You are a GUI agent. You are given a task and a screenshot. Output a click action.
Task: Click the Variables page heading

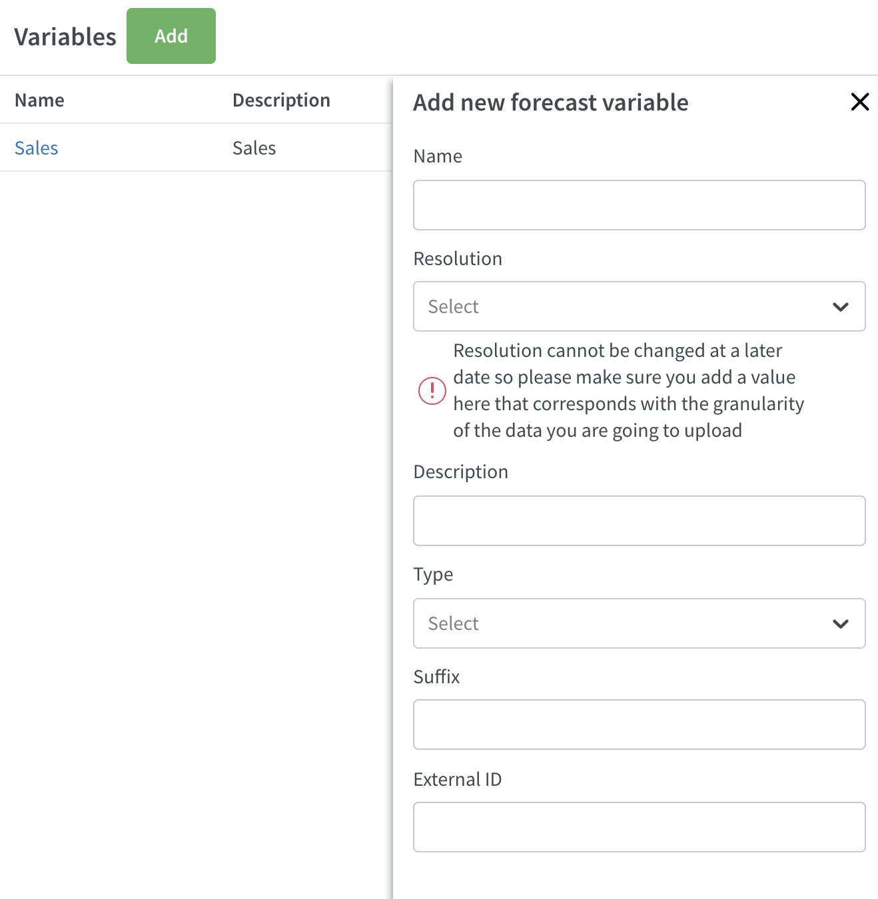(65, 37)
